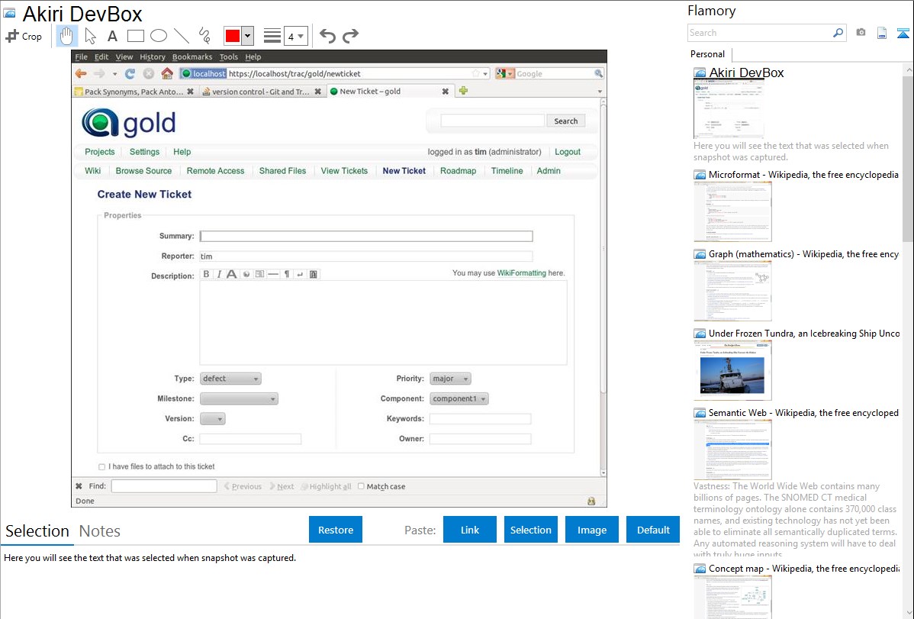Open the Browse Source navigation item

point(143,171)
